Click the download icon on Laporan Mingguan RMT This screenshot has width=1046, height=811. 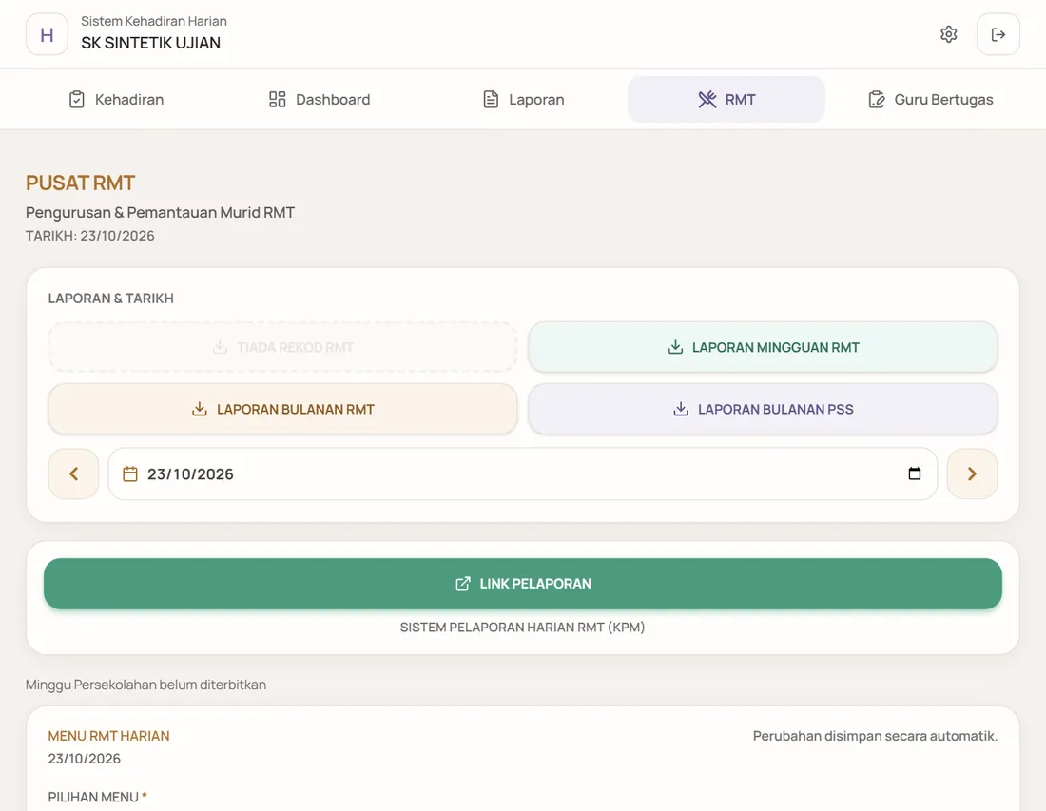675,347
